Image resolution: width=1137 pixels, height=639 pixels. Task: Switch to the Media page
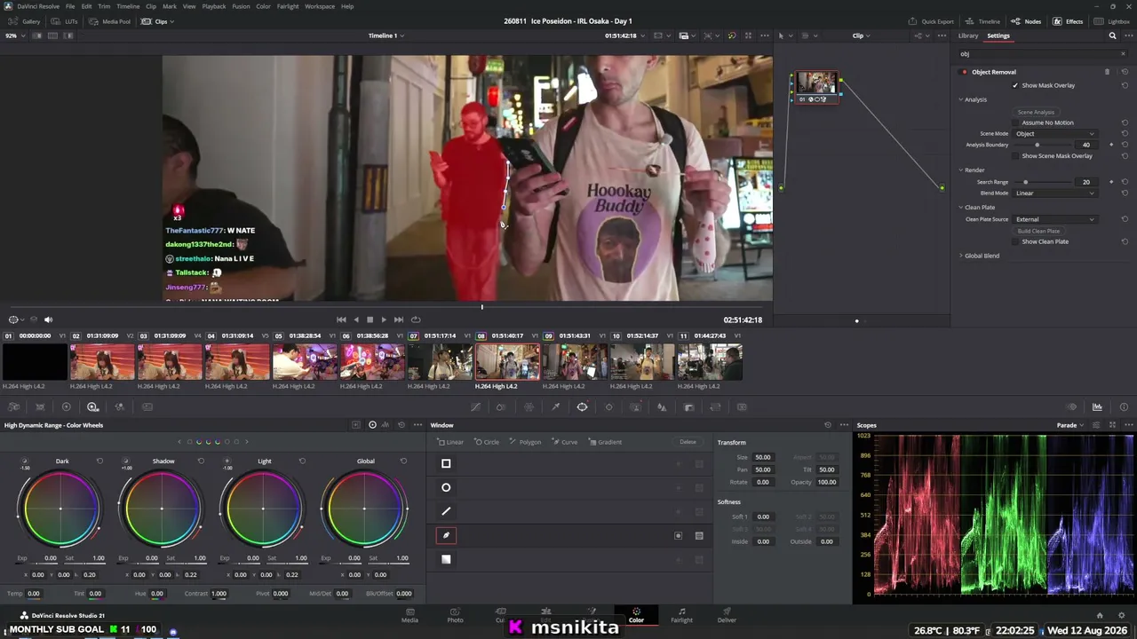pos(409,615)
